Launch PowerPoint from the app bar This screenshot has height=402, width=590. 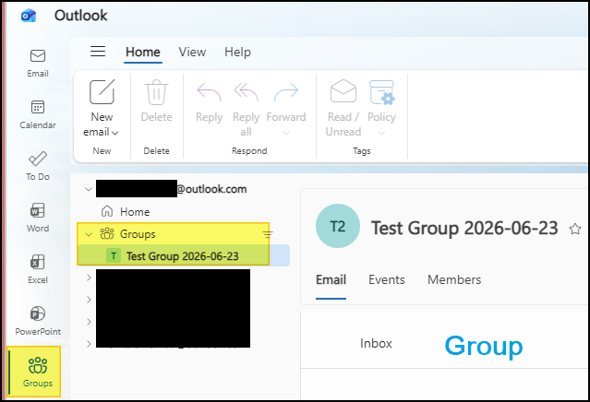click(x=38, y=321)
